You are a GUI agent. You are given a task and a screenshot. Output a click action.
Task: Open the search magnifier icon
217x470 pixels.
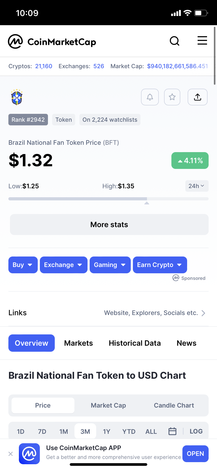[175, 41]
